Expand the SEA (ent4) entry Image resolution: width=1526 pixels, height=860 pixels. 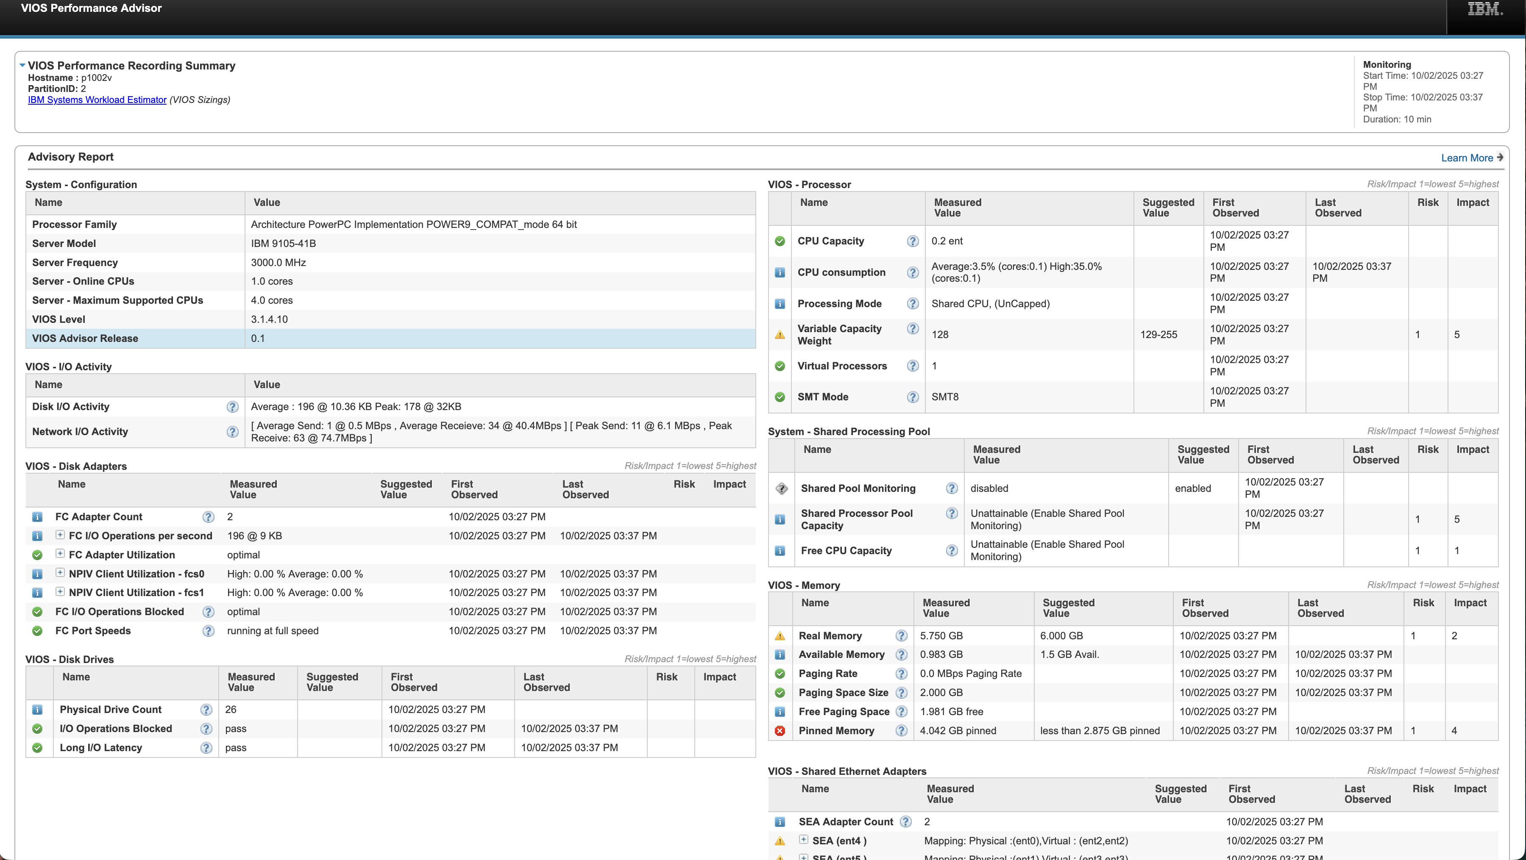(x=803, y=840)
